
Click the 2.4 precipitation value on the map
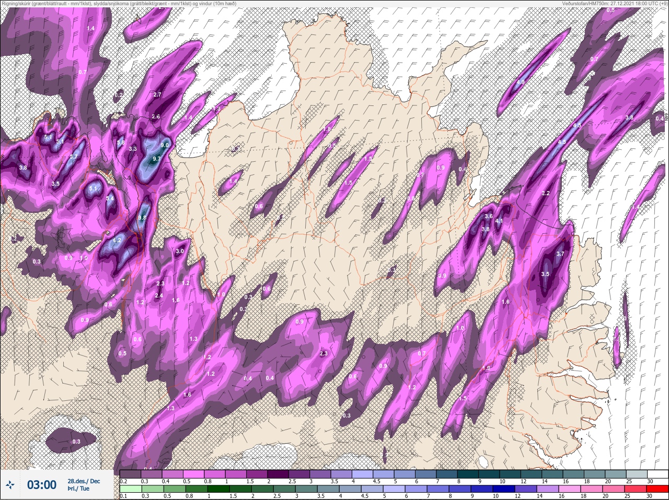click(x=159, y=296)
